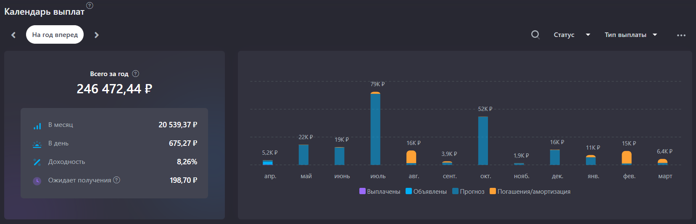Click help icon beside Ожидает получения
The image size is (696, 224).
117,180
